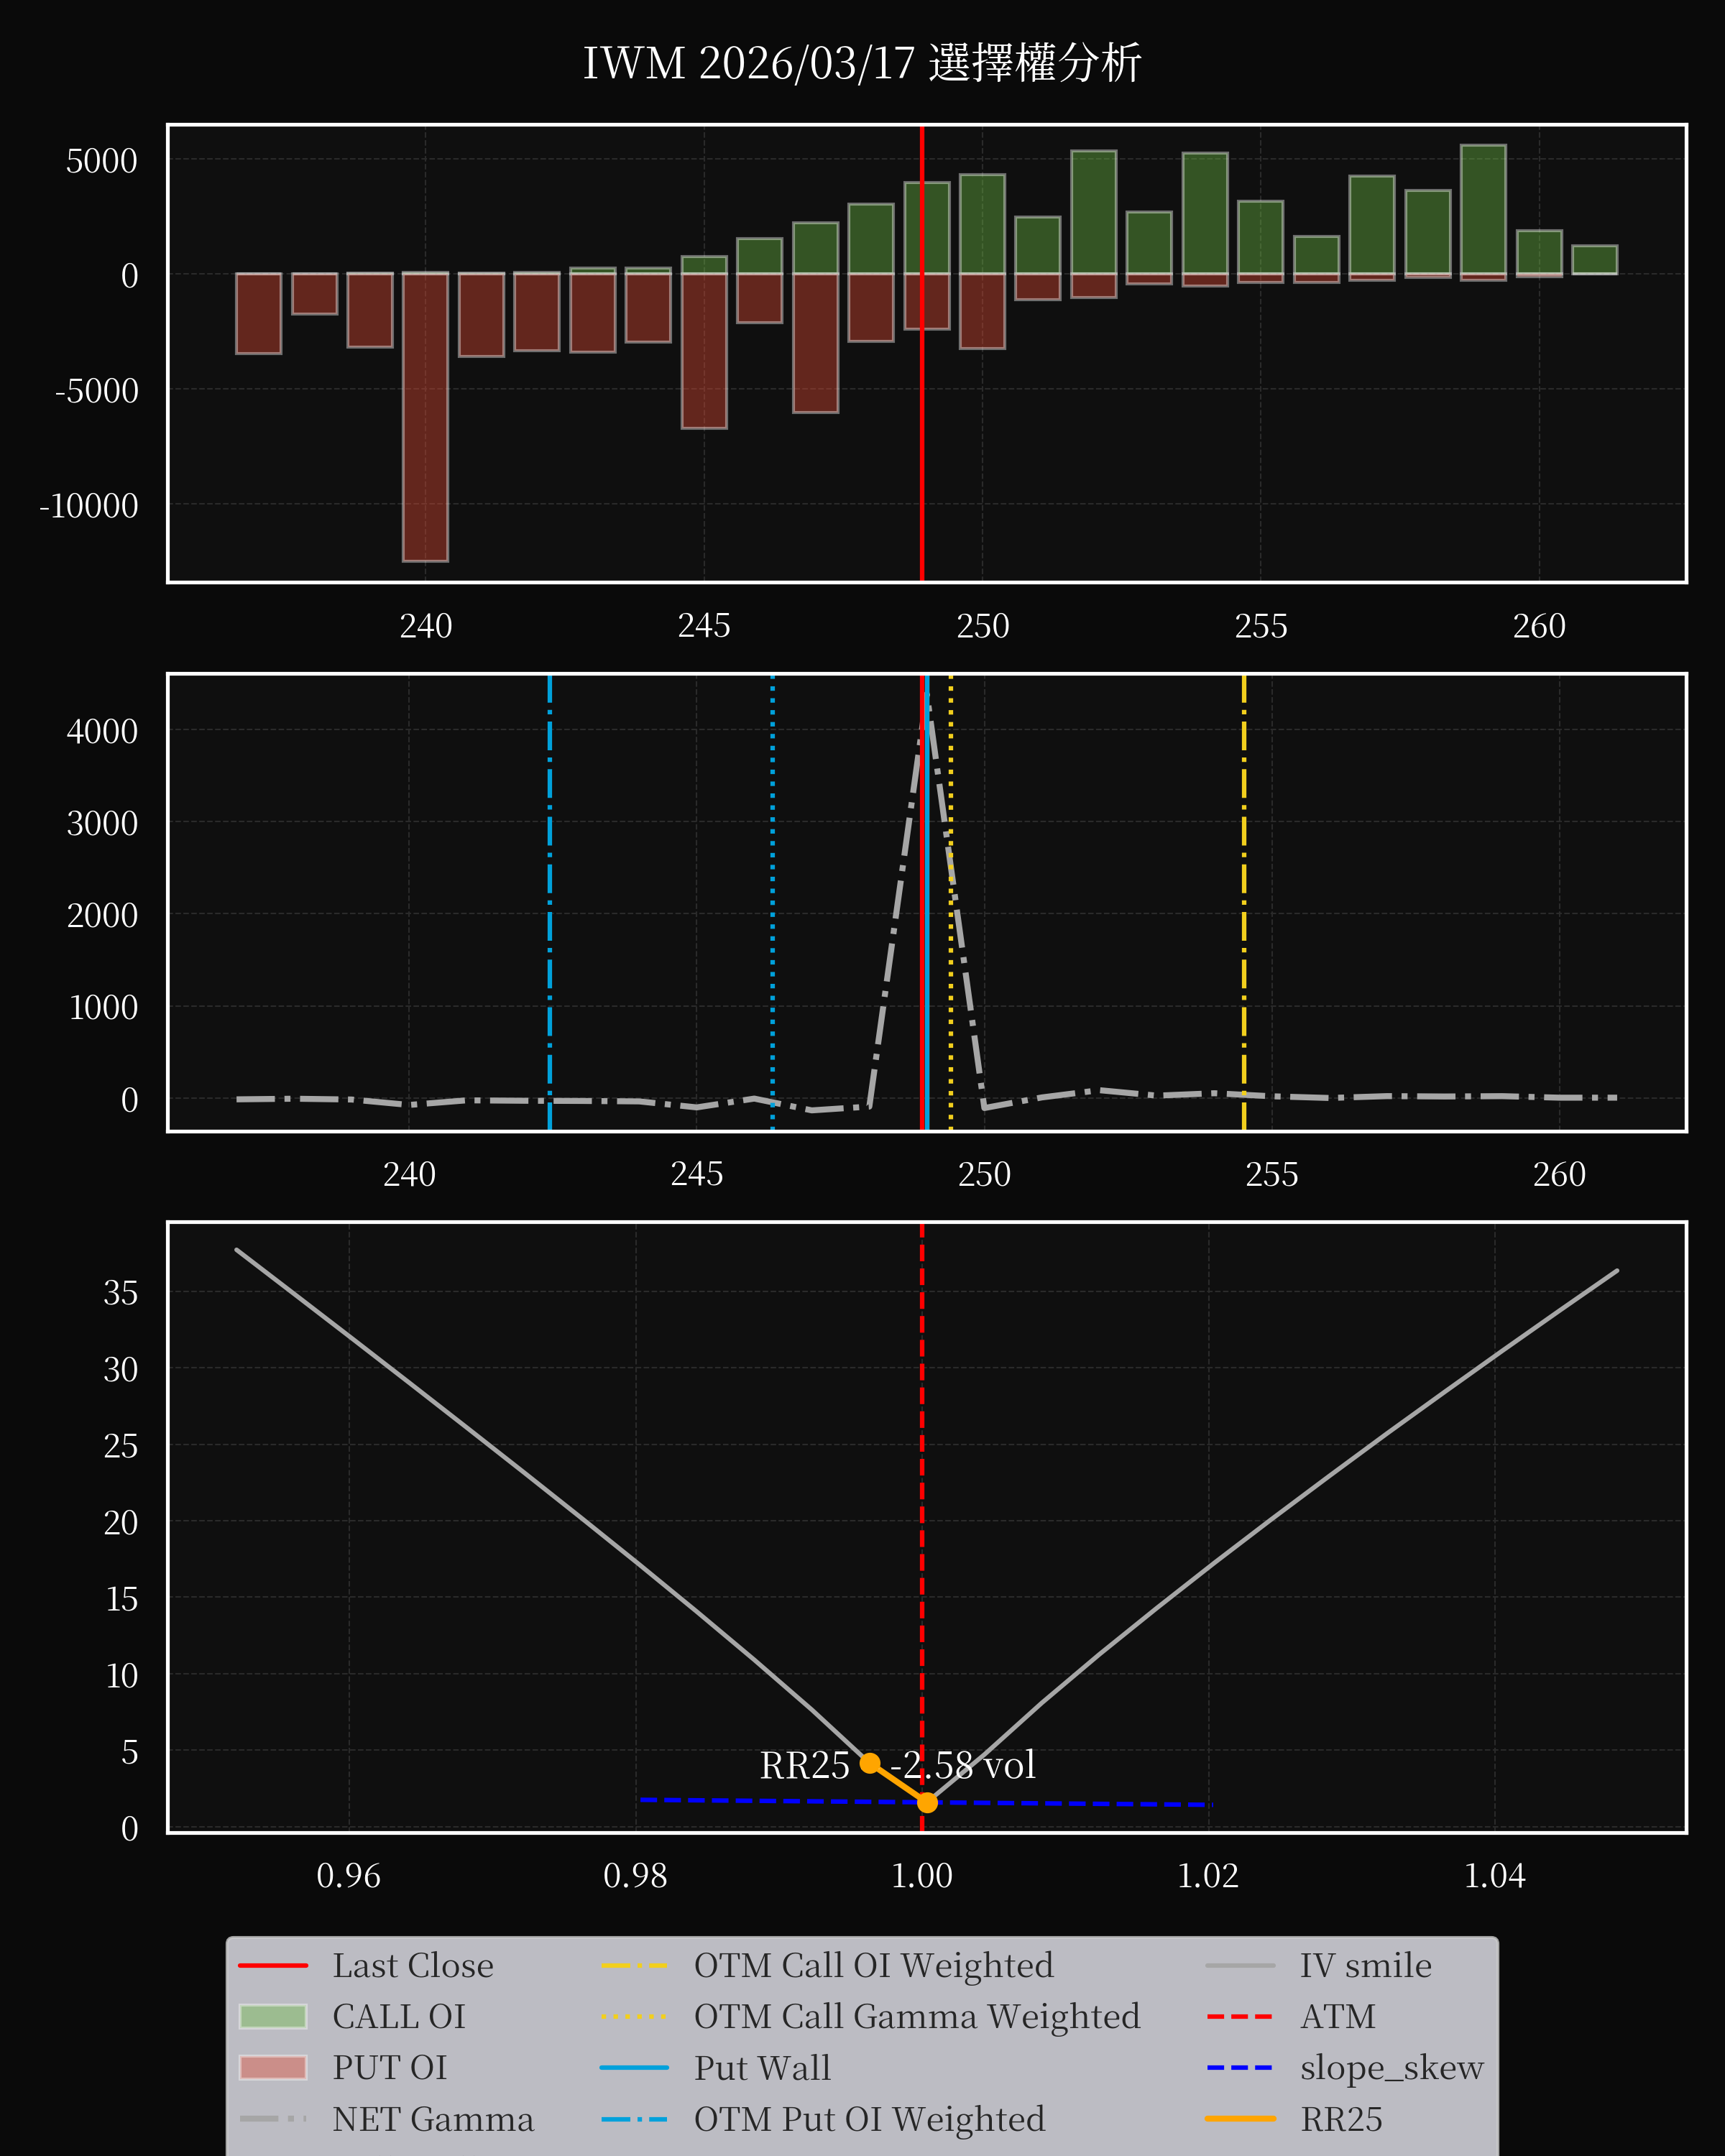The height and width of the screenshot is (2156, 1725).
Task: Click the put OI bar at strike 245
Action: coord(704,351)
